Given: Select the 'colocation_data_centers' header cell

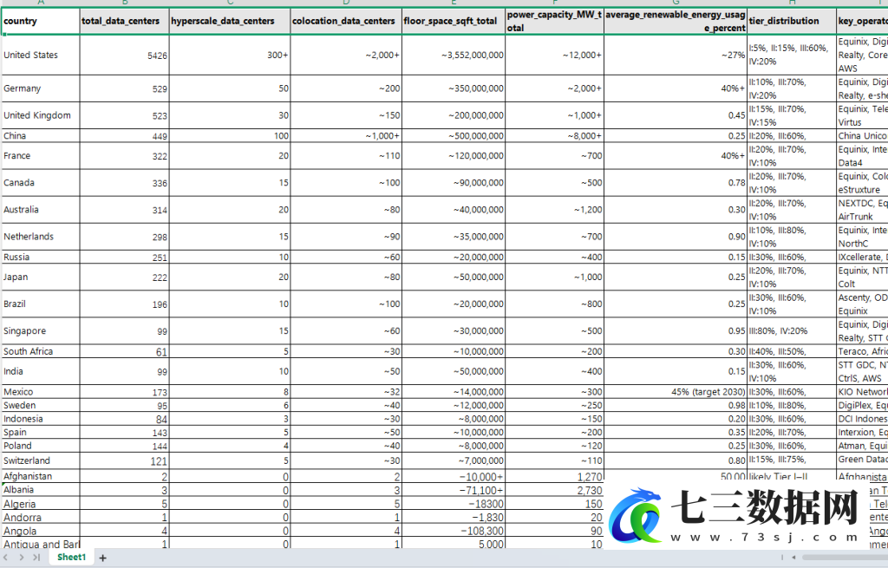Looking at the screenshot, I should click(x=346, y=21).
